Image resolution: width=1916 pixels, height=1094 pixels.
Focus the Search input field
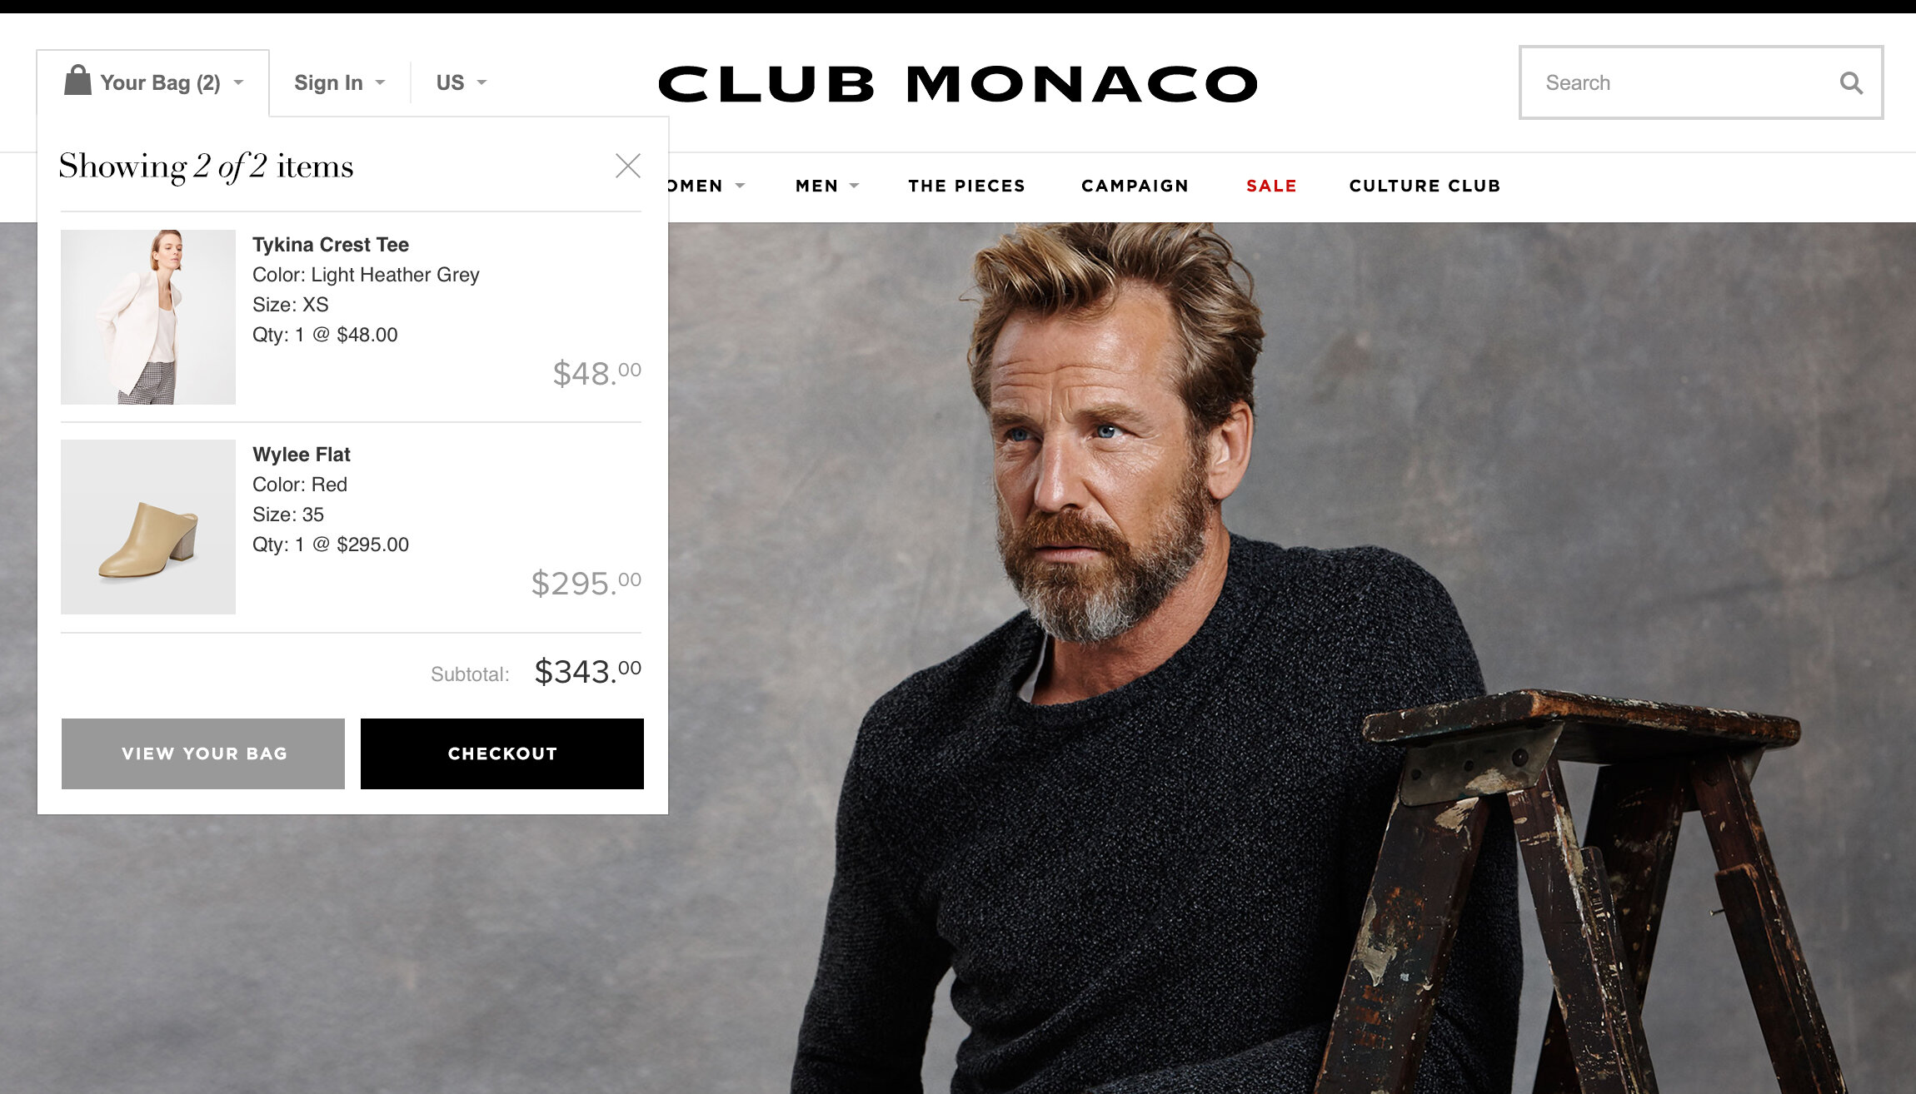coord(1683,82)
